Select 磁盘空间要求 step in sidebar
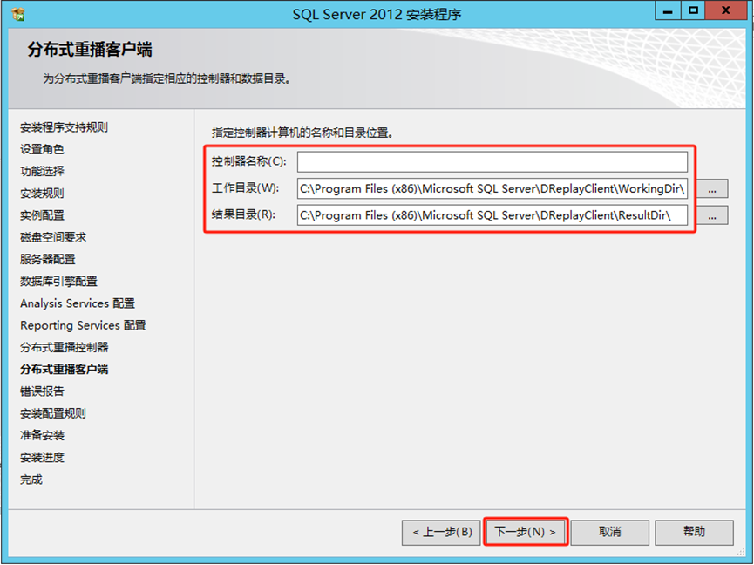 pos(53,237)
